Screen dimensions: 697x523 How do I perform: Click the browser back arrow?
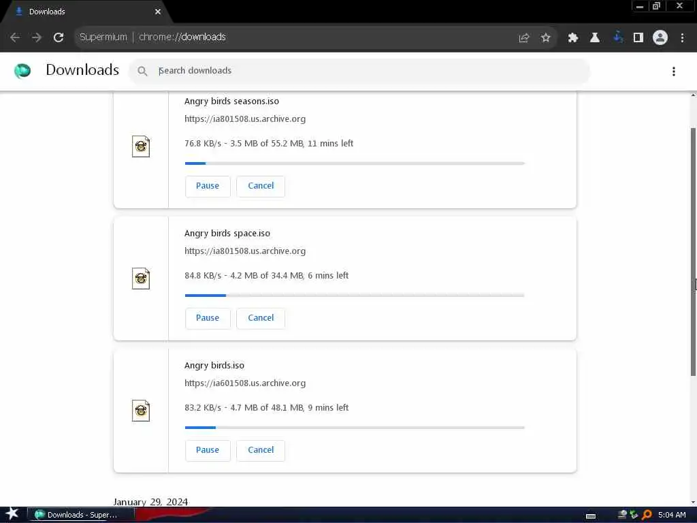coord(15,37)
